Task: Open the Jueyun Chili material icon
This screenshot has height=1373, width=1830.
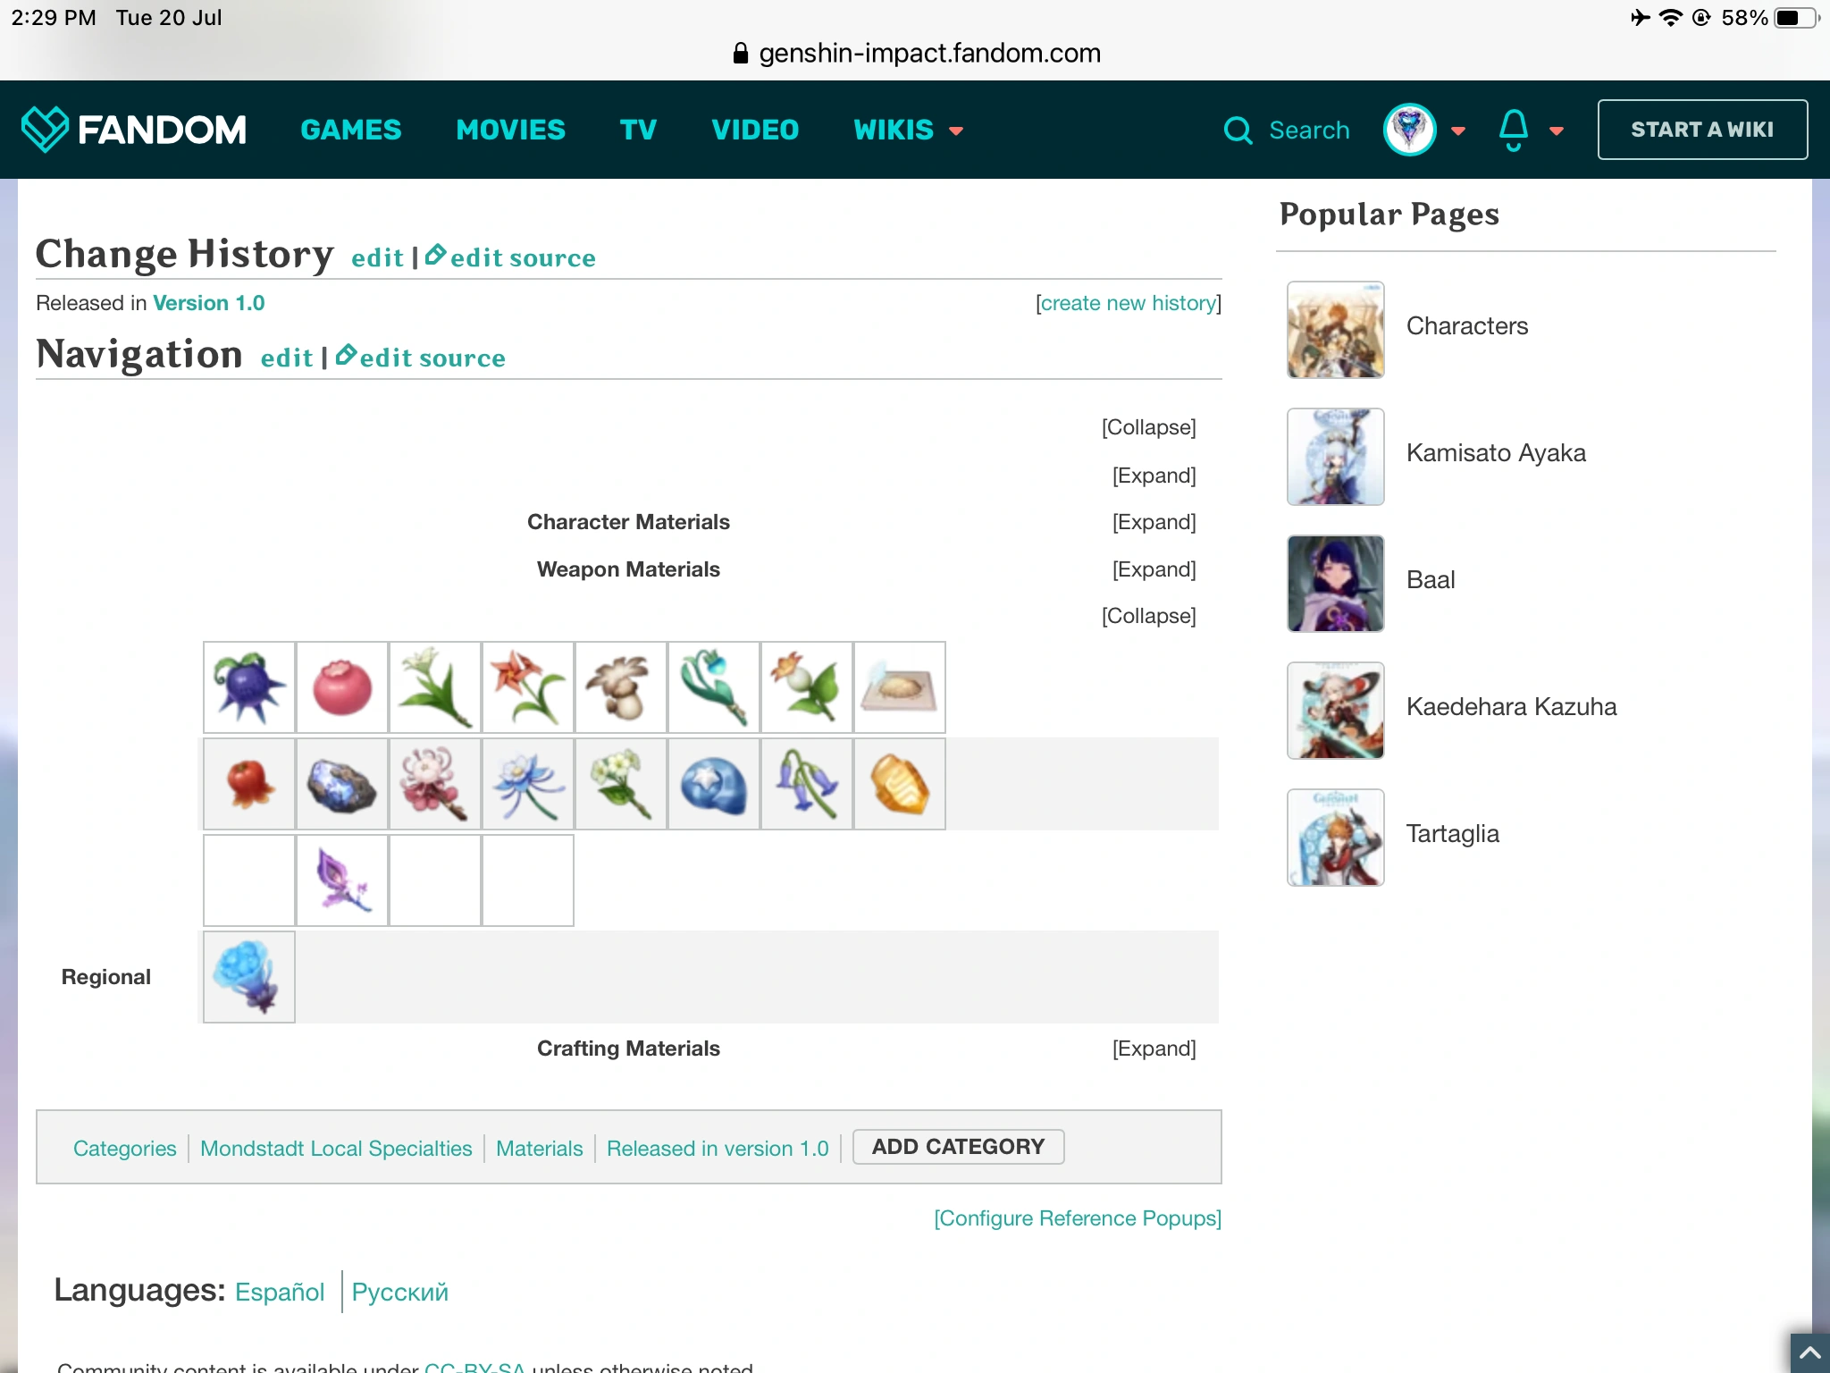Action: (248, 784)
